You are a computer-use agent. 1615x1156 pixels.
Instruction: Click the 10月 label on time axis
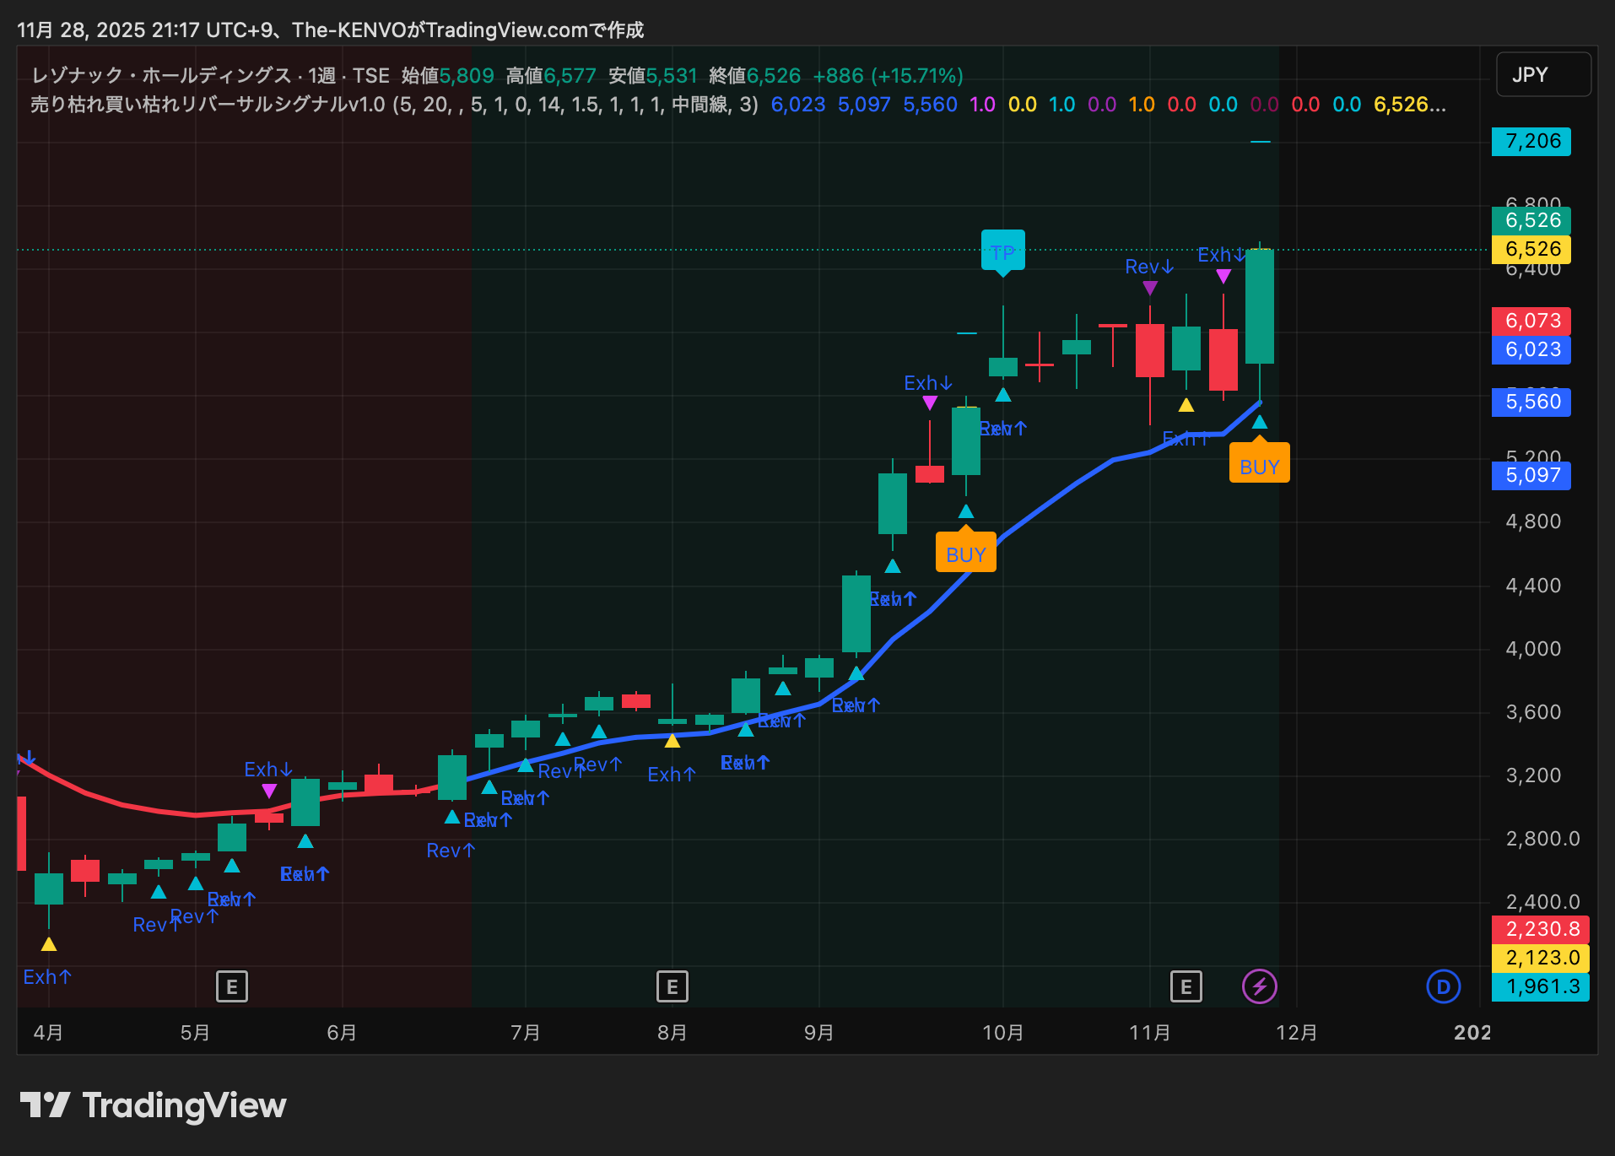pyautogui.click(x=1002, y=1032)
